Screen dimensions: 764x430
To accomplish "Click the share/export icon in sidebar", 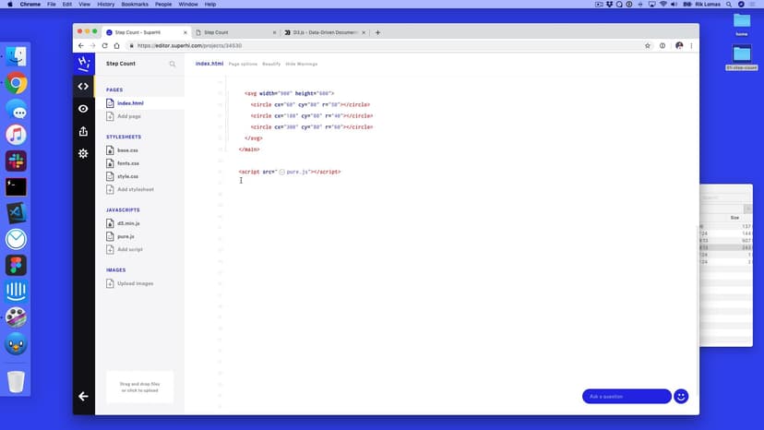I will coord(83,131).
